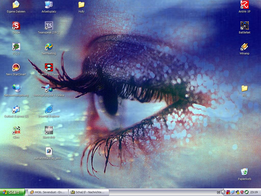Click the Winamp desktop shortcut
This screenshot has height=196, width=261.
[244, 47]
